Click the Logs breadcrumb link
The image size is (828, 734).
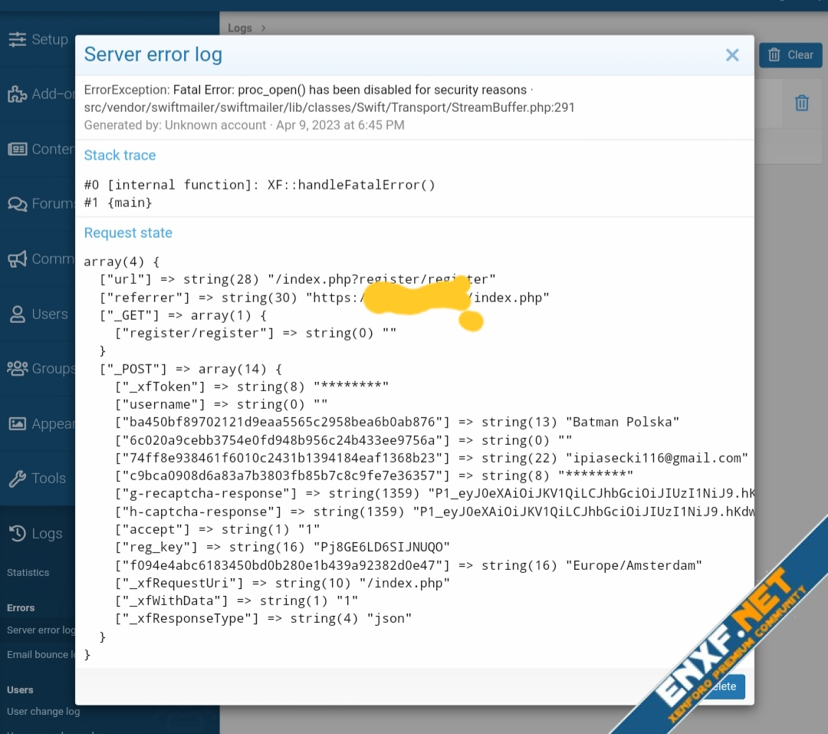(x=240, y=28)
